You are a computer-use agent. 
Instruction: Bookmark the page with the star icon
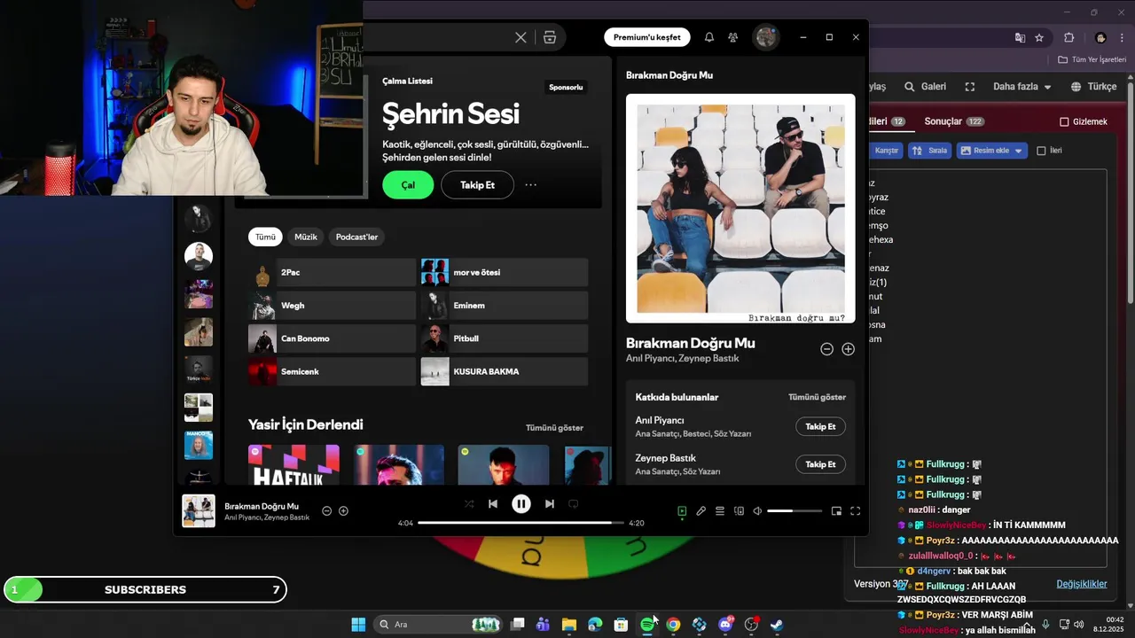[x=1039, y=38]
